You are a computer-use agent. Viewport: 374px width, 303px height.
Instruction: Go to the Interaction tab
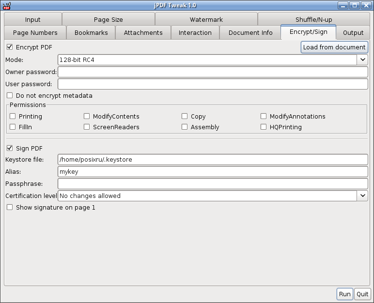[x=195, y=32]
